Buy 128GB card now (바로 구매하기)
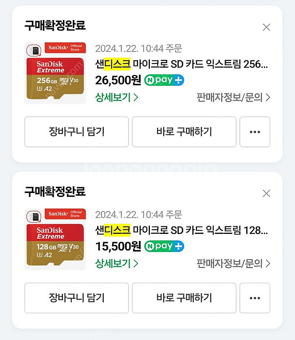The width and height of the screenshot is (295, 340). [184, 298]
